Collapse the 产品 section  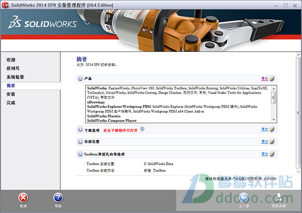81,79
